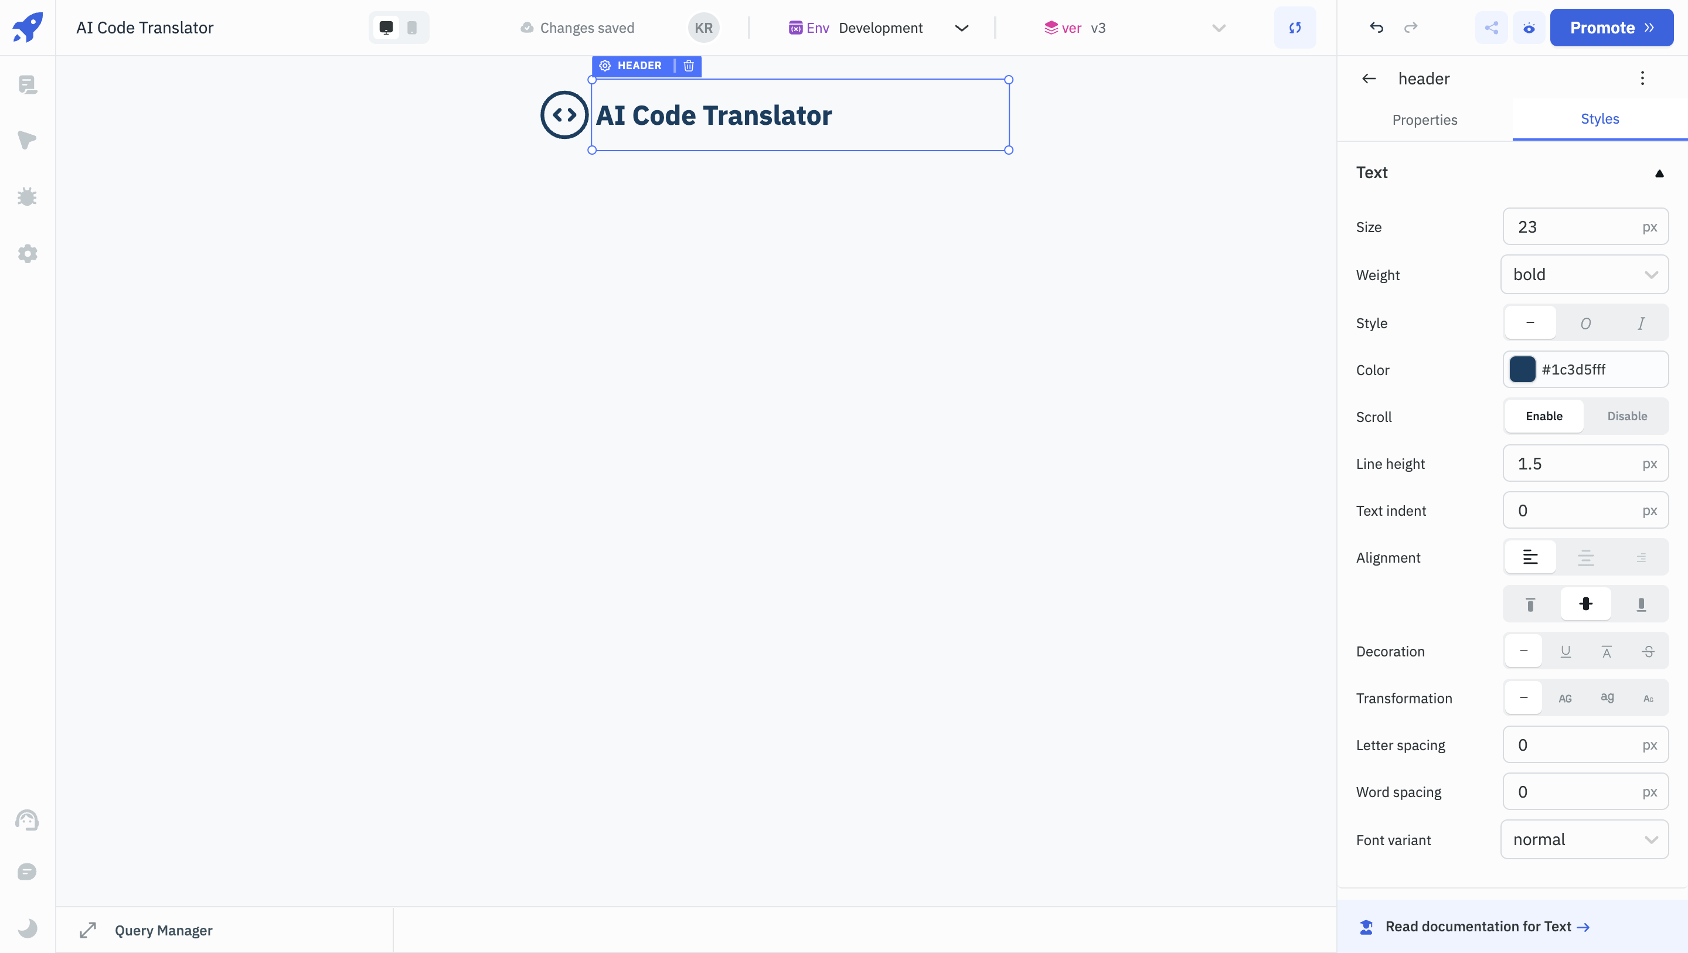Switch to the Properties tab
The image size is (1688, 953).
[1425, 120]
